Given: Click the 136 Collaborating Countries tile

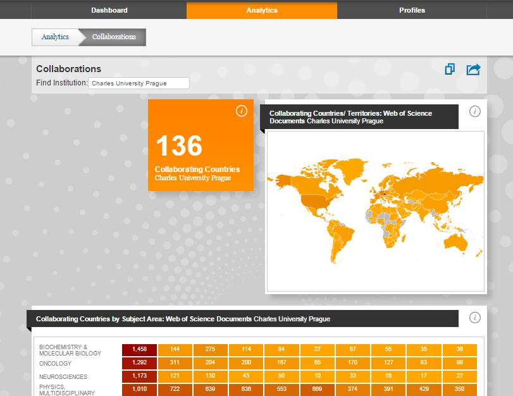Looking at the screenshot, I should (x=201, y=145).
